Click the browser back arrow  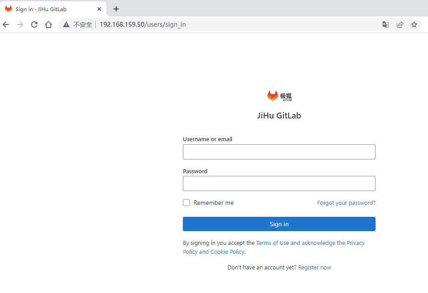[6, 24]
